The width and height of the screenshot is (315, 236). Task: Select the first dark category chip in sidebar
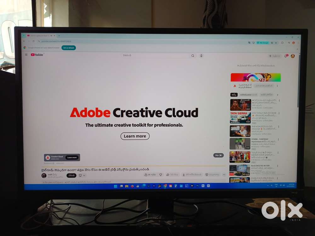tap(234, 95)
